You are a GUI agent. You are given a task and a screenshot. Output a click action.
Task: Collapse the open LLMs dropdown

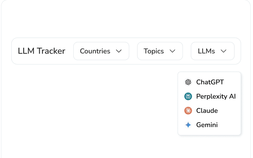point(213,51)
